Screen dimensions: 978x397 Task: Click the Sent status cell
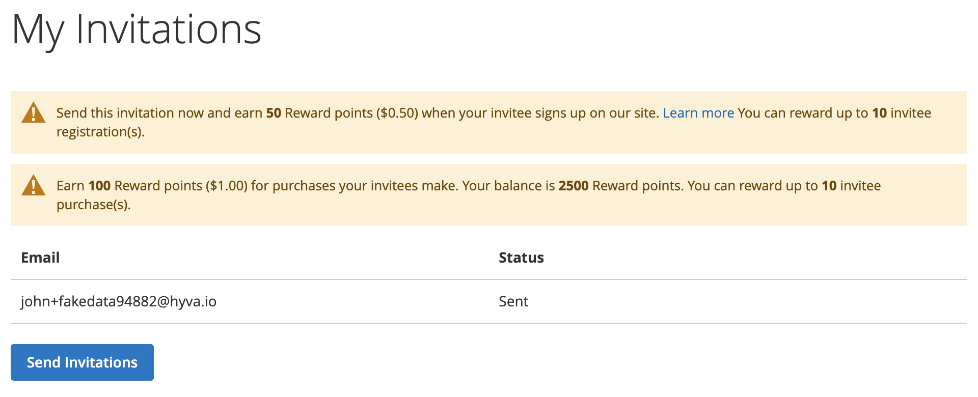pyautogui.click(x=513, y=301)
